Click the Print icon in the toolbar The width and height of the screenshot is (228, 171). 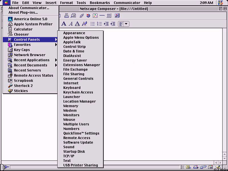(x=66, y=16)
